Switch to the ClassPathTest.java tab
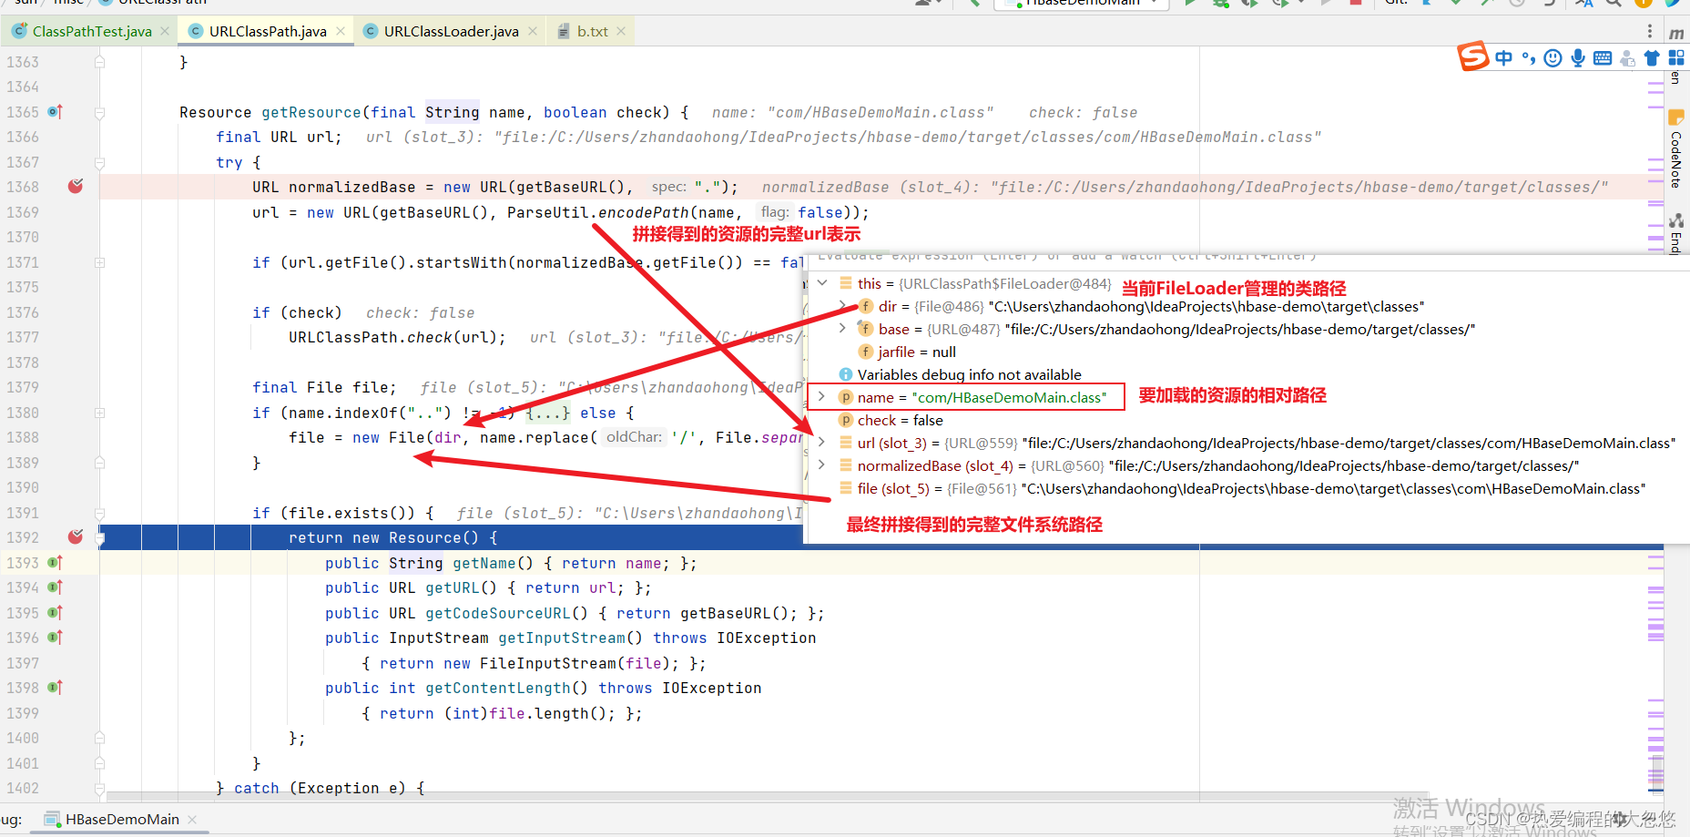Viewport: 1690px width, 837px height. point(91,31)
